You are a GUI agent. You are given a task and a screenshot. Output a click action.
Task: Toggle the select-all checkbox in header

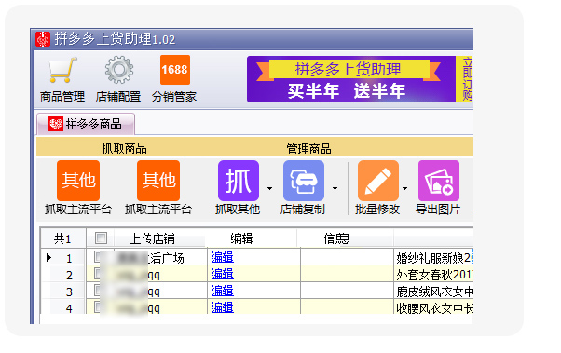coord(101,238)
